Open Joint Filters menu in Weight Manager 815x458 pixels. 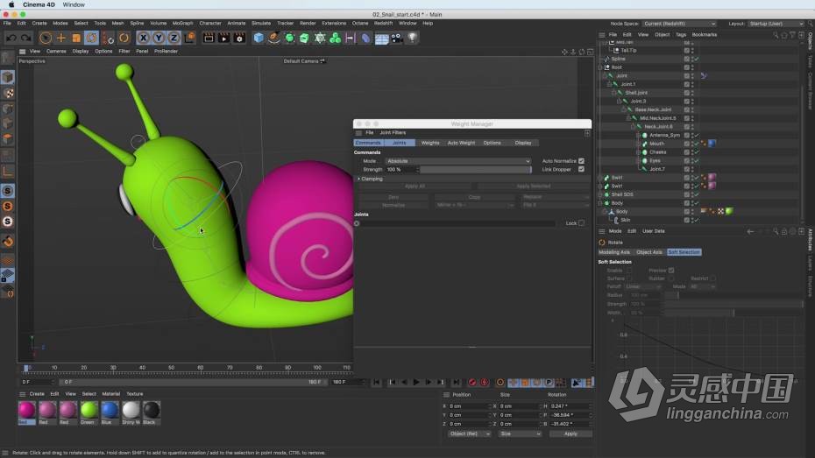coord(393,133)
